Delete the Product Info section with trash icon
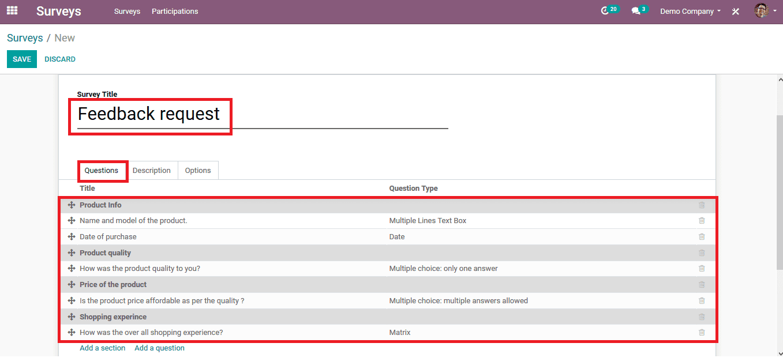 click(702, 205)
